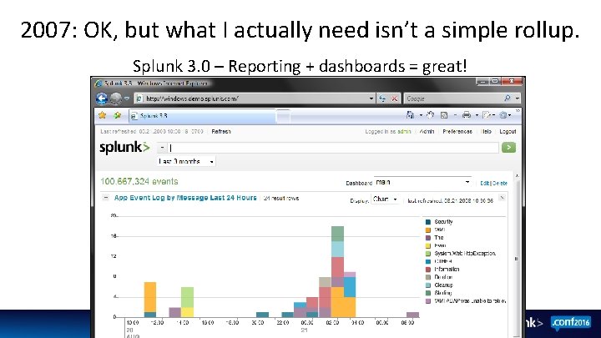Open the Help link
The width and height of the screenshot is (601, 338).
486,132
